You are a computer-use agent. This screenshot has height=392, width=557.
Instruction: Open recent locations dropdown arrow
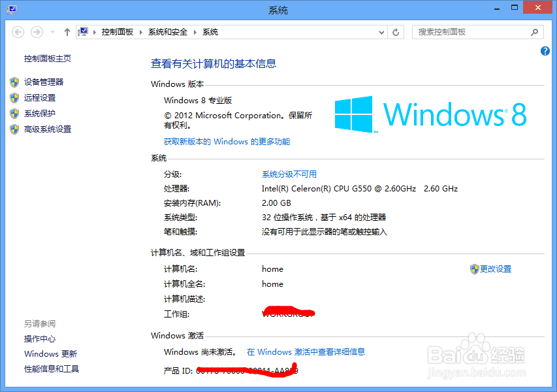tap(53, 33)
